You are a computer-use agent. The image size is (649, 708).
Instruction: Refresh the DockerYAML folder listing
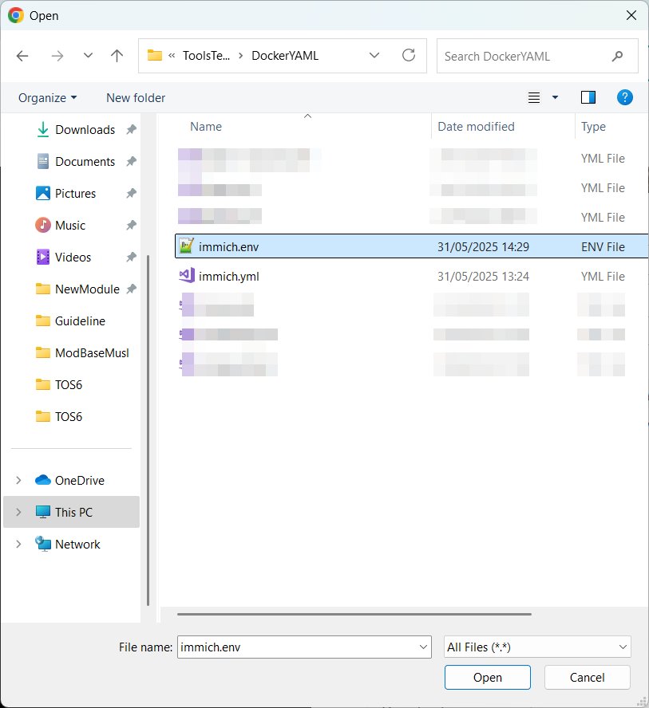click(409, 56)
